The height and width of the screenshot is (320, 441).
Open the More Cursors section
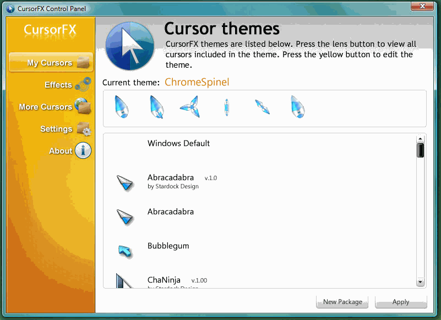point(45,107)
